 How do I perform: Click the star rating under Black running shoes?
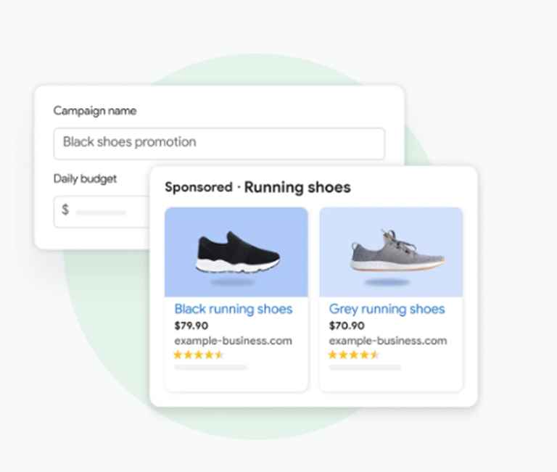coord(199,355)
